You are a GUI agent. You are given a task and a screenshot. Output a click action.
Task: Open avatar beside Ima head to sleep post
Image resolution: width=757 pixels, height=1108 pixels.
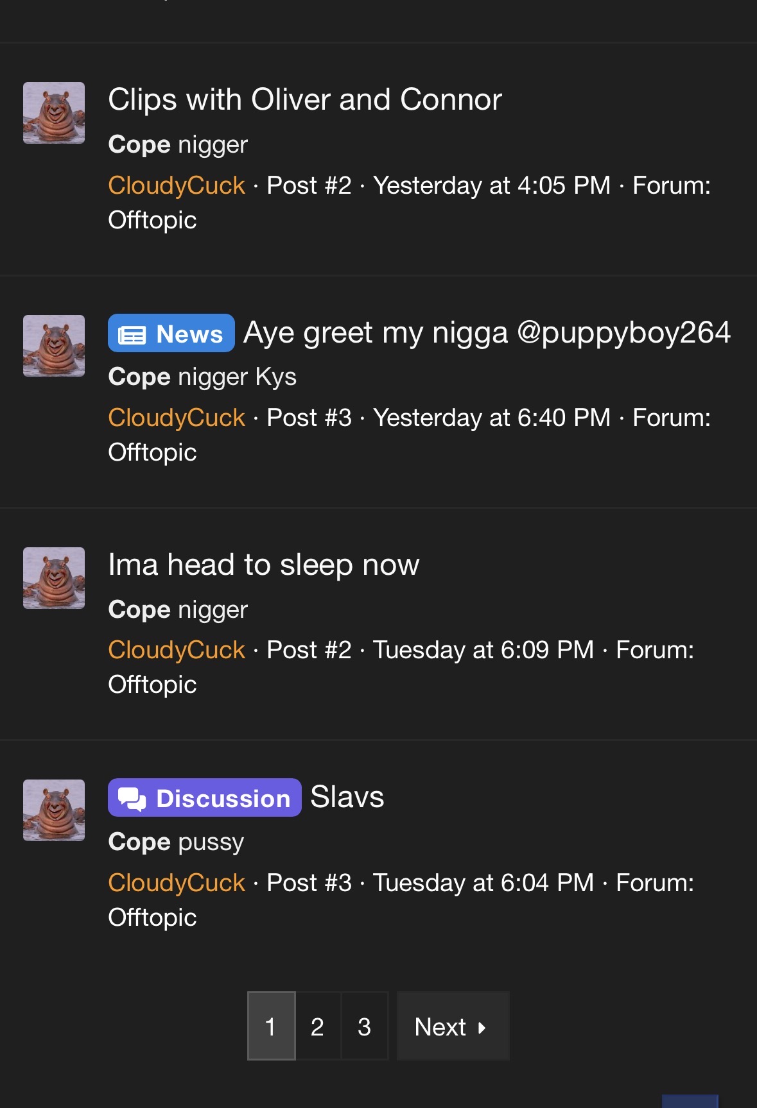point(54,578)
